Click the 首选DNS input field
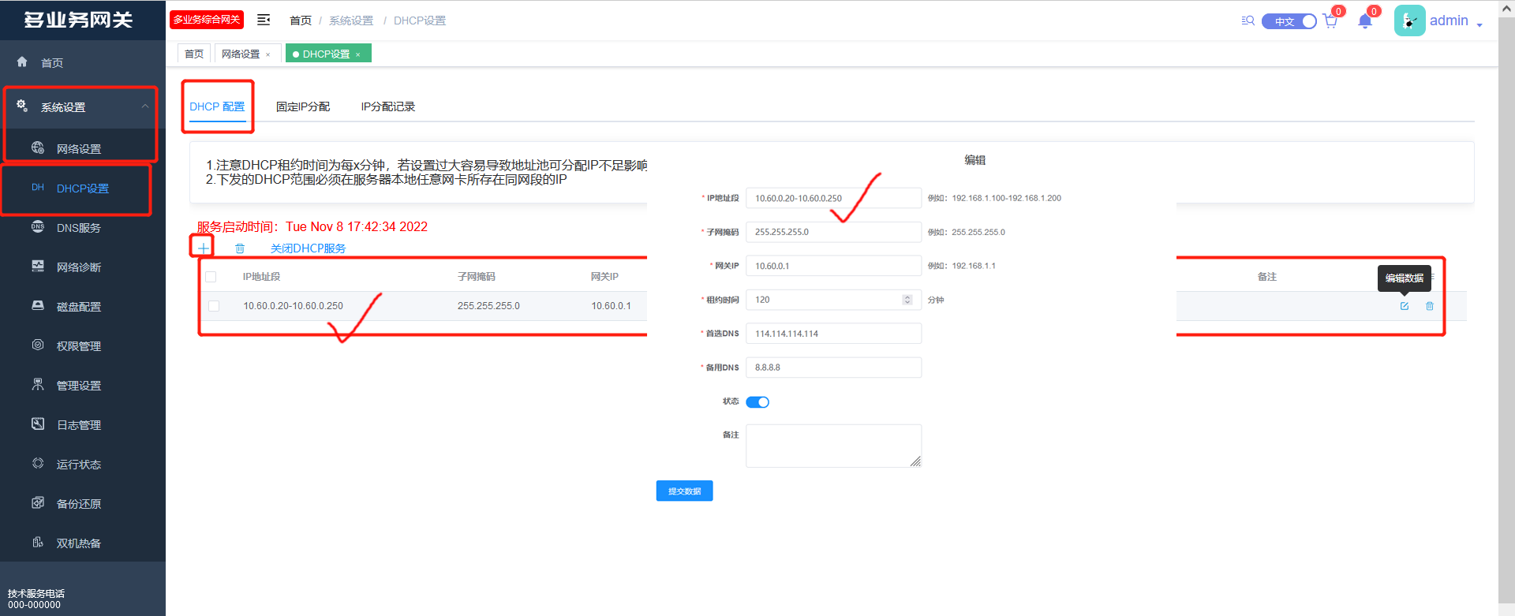This screenshot has height=616, width=1515. pos(833,334)
